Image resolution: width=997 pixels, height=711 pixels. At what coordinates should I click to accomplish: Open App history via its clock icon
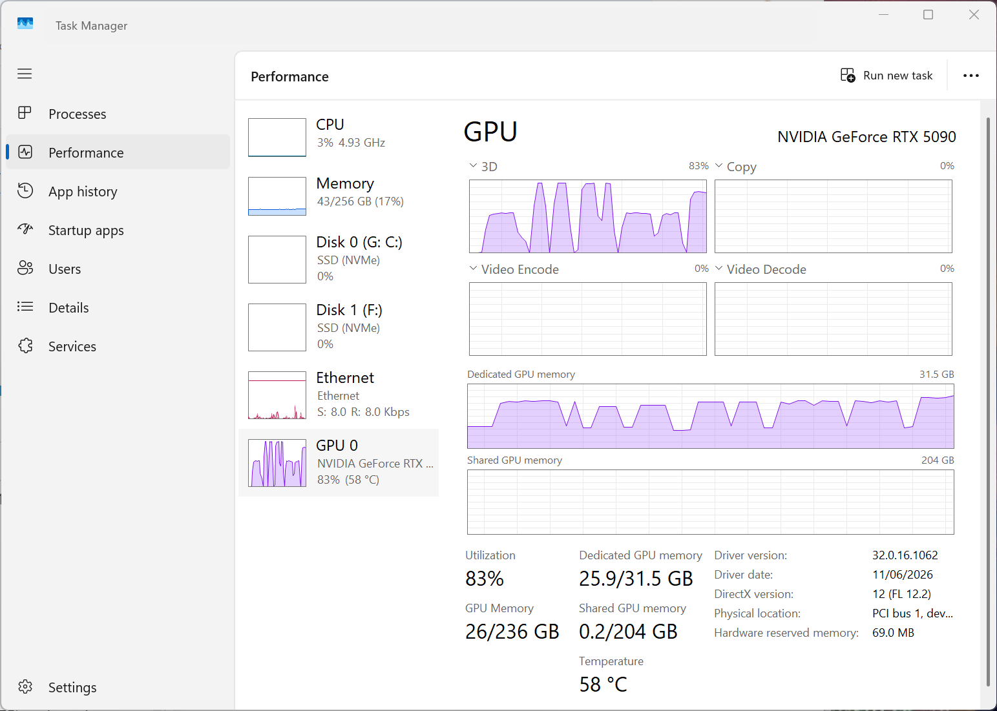point(25,191)
